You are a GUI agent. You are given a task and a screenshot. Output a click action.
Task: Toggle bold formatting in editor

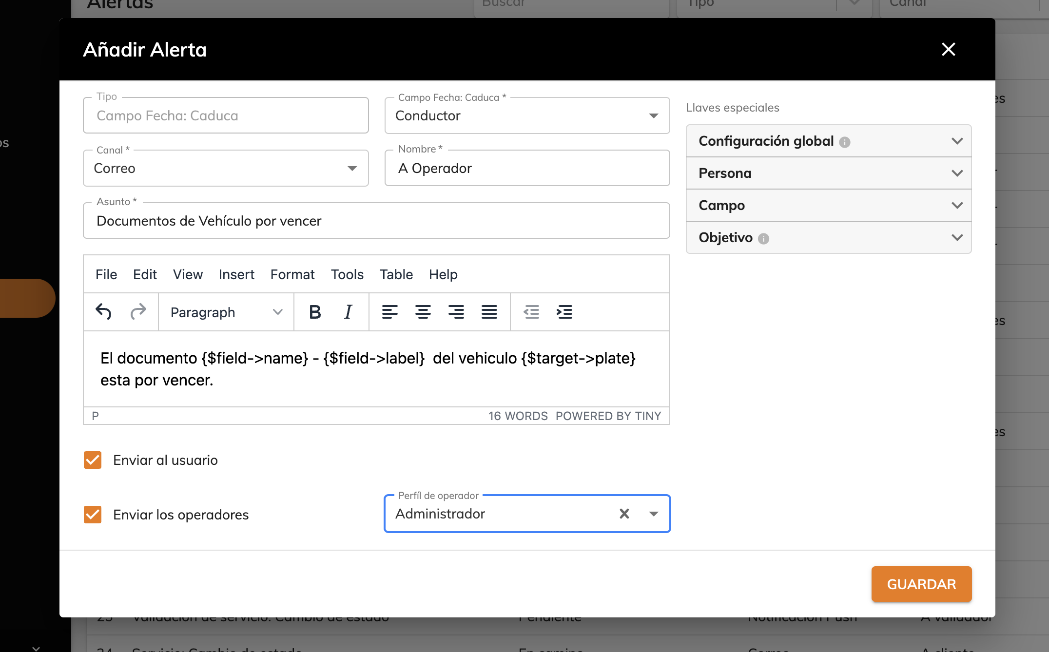click(x=315, y=312)
